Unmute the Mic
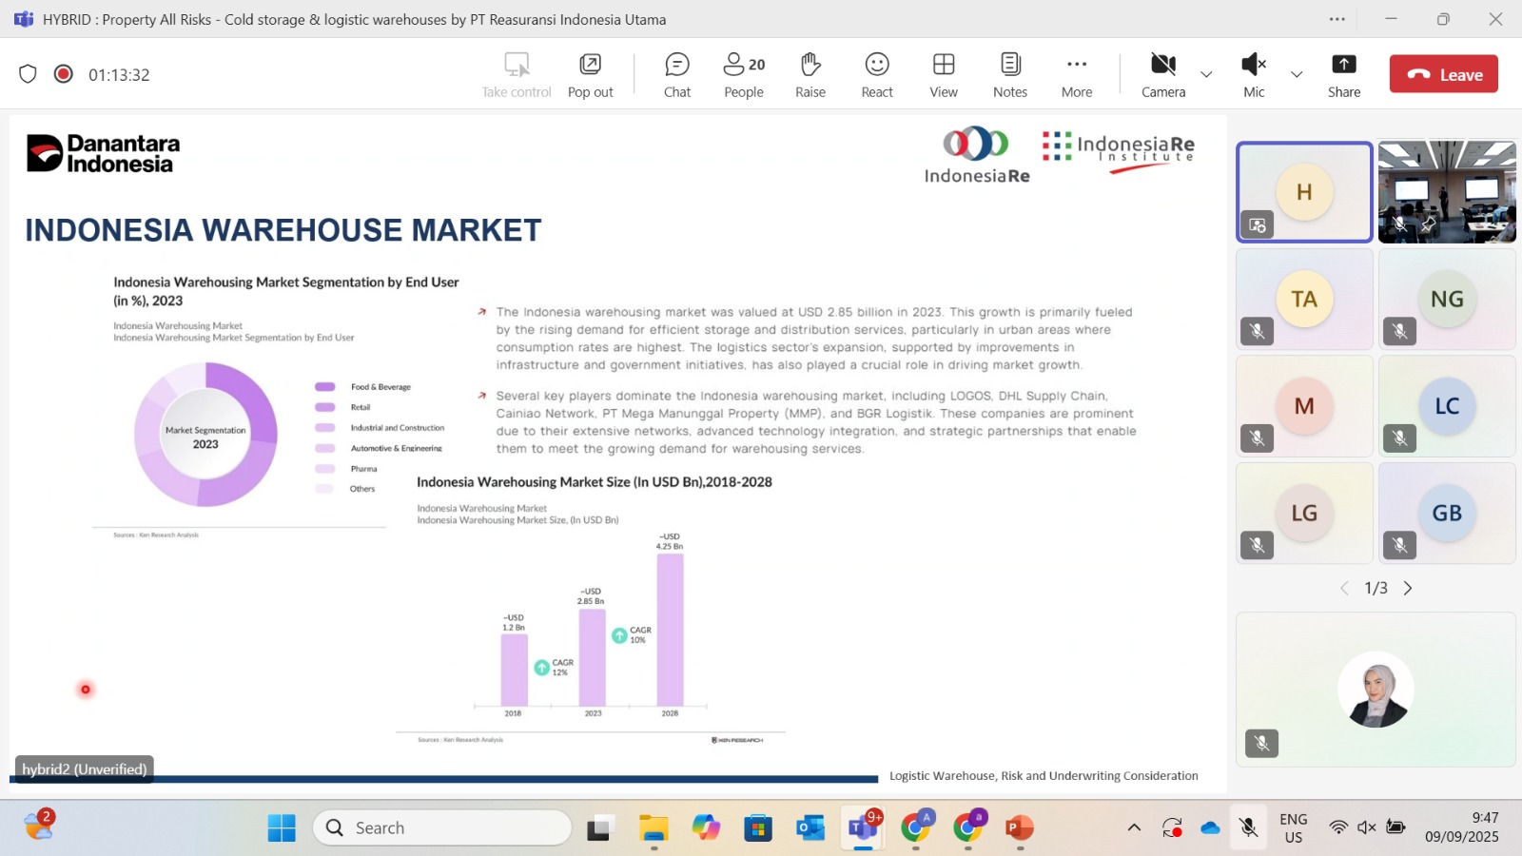 coord(1254,75)
